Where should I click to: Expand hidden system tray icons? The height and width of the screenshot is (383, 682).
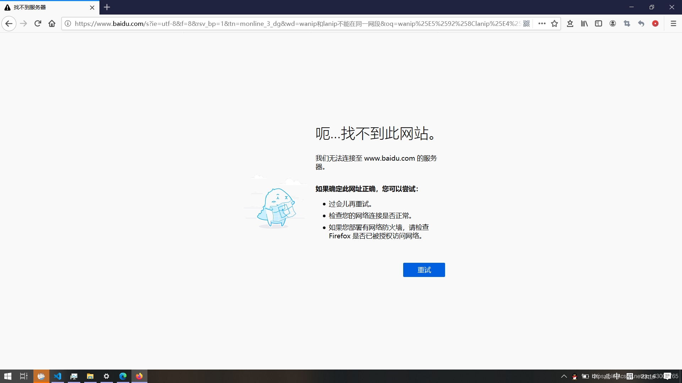564,376
